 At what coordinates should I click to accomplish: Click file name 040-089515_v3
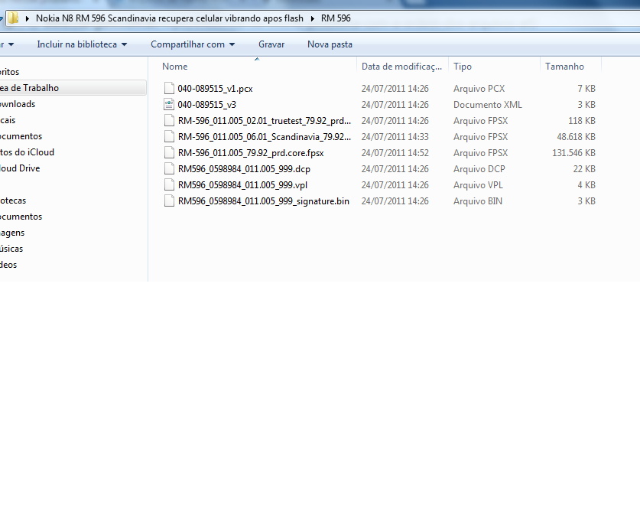tap(207, 105)
